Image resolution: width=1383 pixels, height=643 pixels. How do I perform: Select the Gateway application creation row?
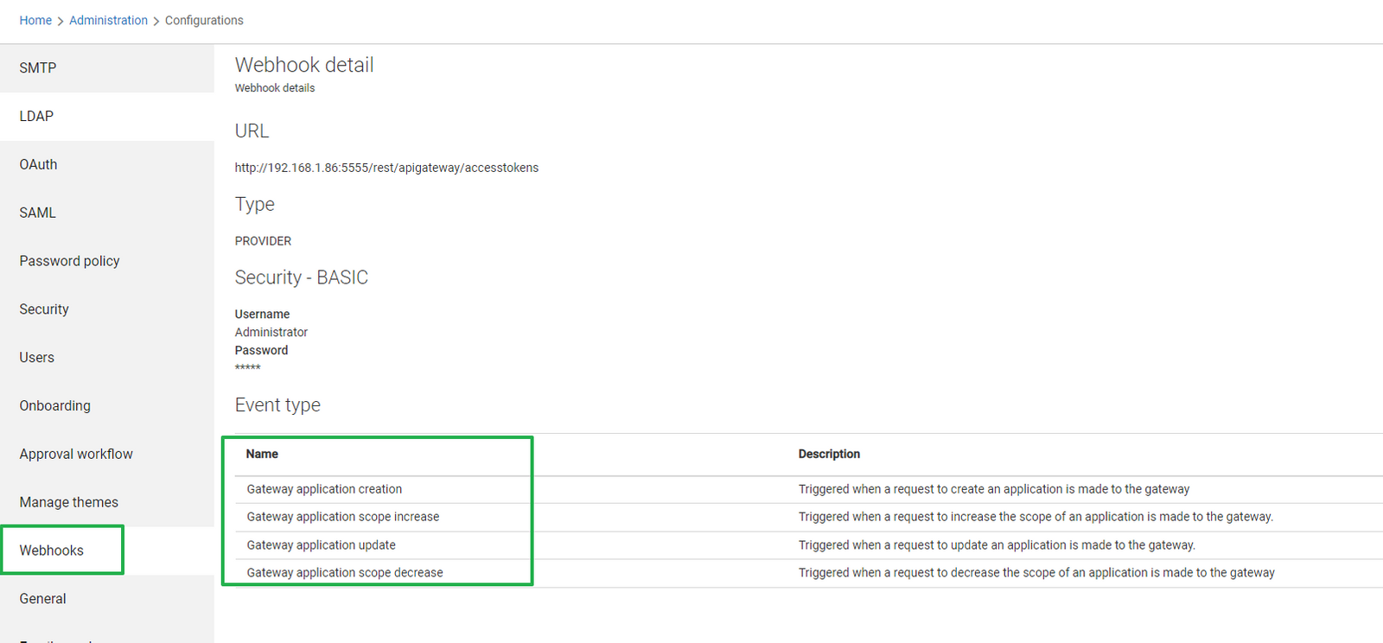(324, 489)
